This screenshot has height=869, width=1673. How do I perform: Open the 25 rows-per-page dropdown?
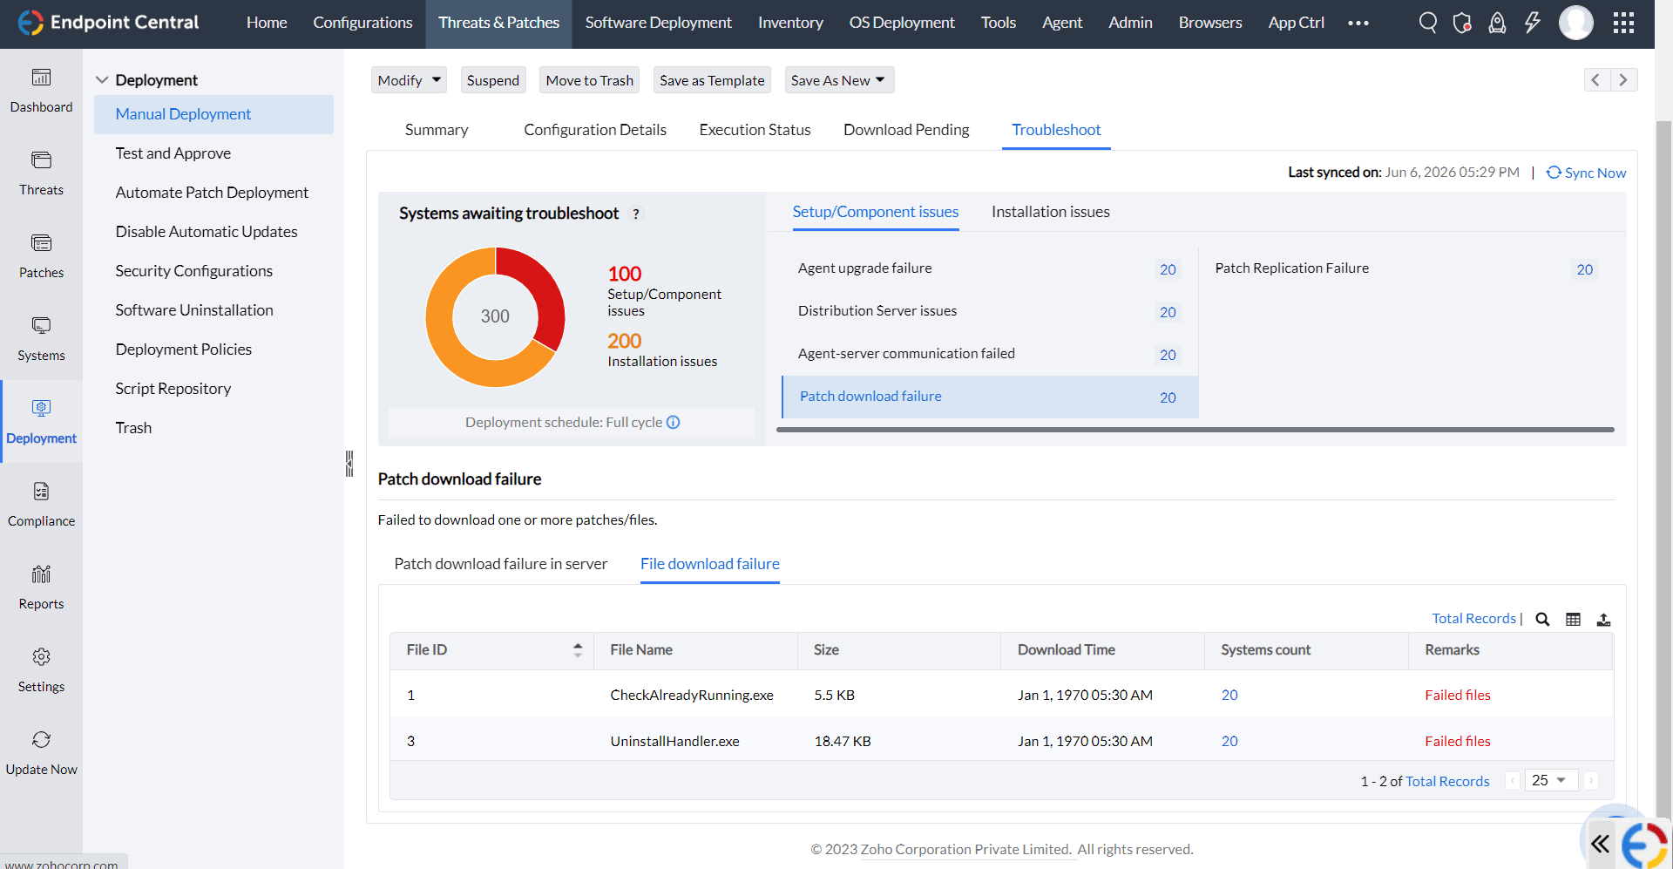tap(1550, 780)
